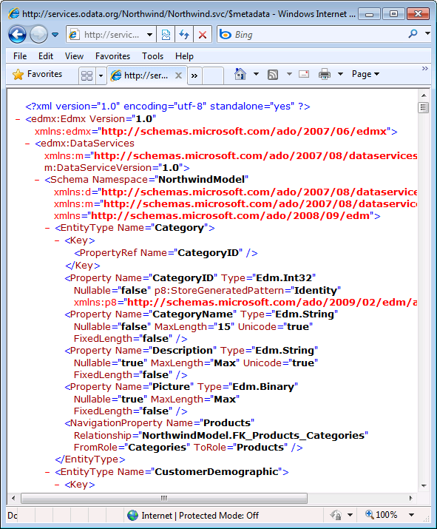Click the vertical scrollbar down arrow

[x=424, y=486]
